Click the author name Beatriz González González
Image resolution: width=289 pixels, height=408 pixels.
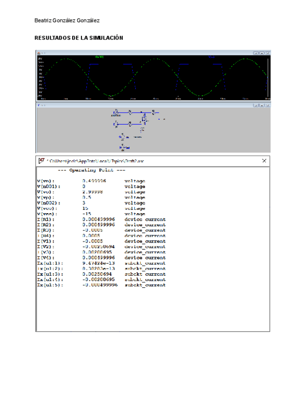(x=67, y=21)
